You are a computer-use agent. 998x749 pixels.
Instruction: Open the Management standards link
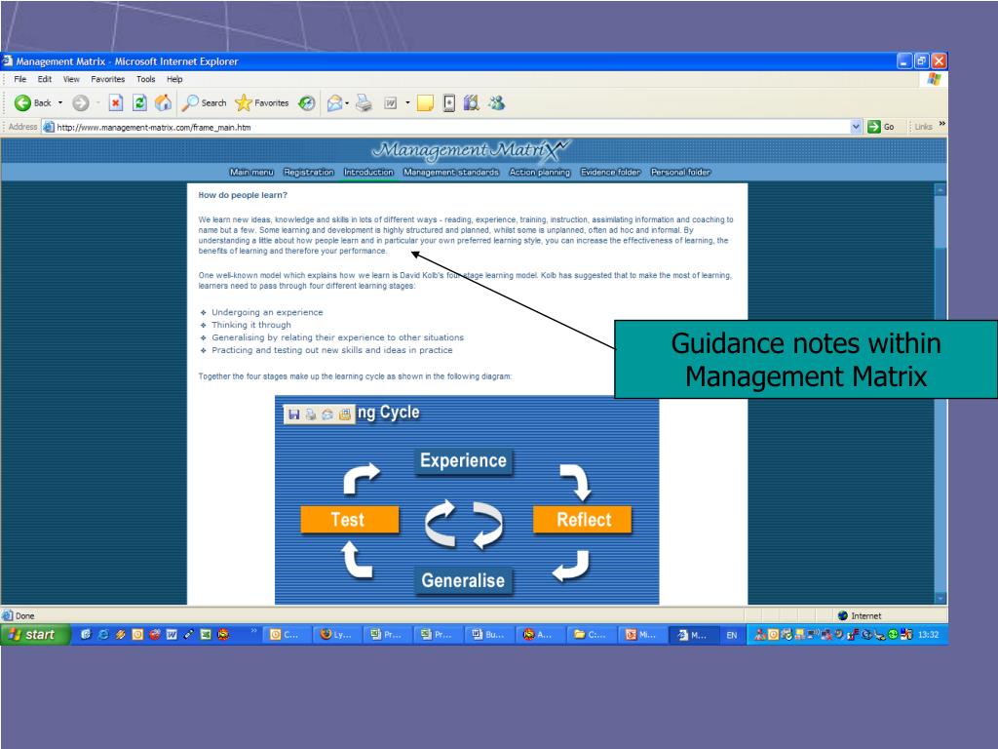pyautogui.click(x=451, y=172)
